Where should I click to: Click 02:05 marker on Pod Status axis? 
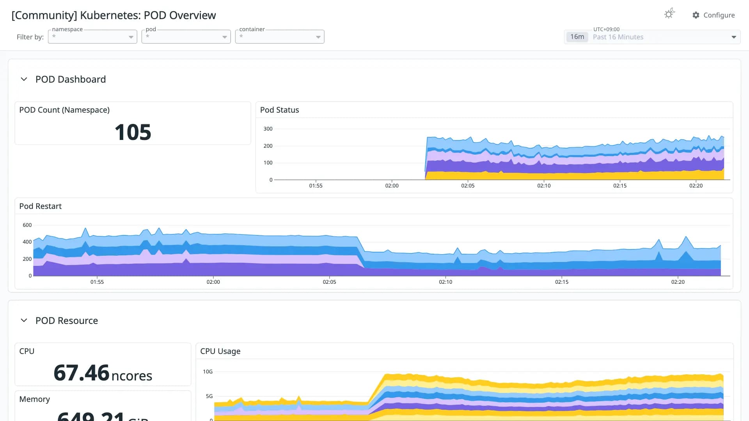click(468, 186)
